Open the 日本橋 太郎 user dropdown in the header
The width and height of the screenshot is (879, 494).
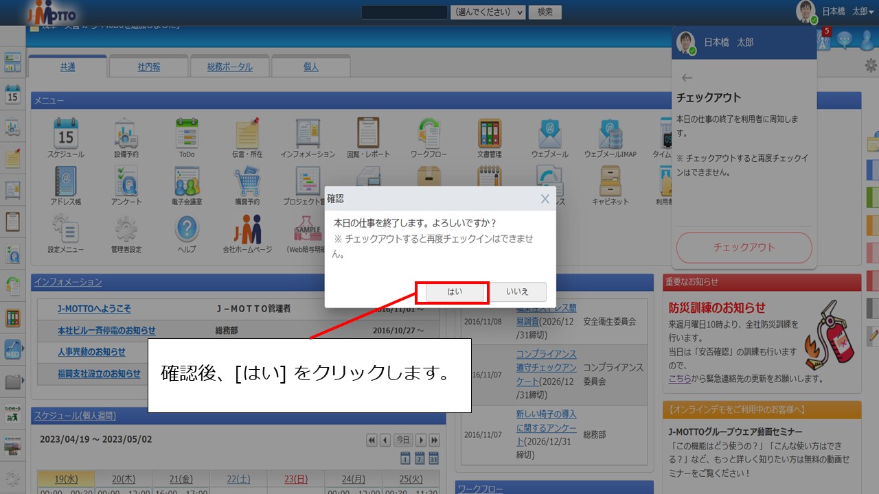[847, 12]
